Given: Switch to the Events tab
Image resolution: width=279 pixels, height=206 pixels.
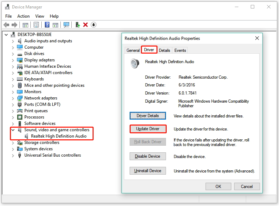Looking at the screenshot, I should click(x=180, y=50).
